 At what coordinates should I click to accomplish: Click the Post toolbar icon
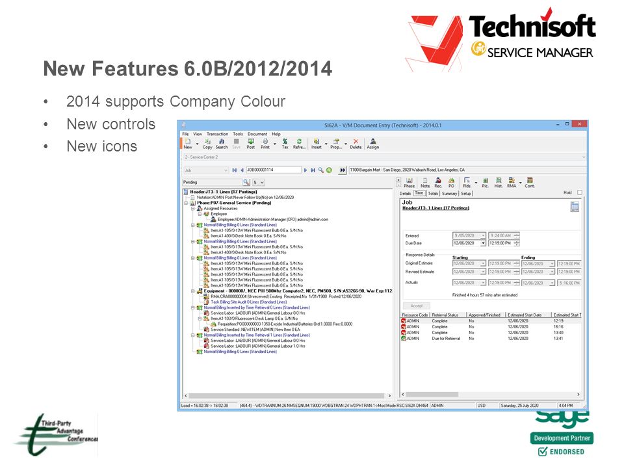[x=251, y=144]
